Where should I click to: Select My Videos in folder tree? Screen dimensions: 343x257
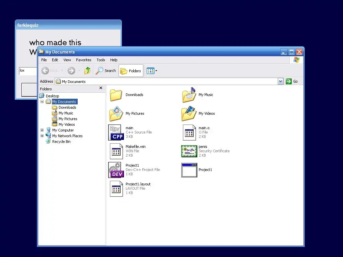tap(67, 124)
